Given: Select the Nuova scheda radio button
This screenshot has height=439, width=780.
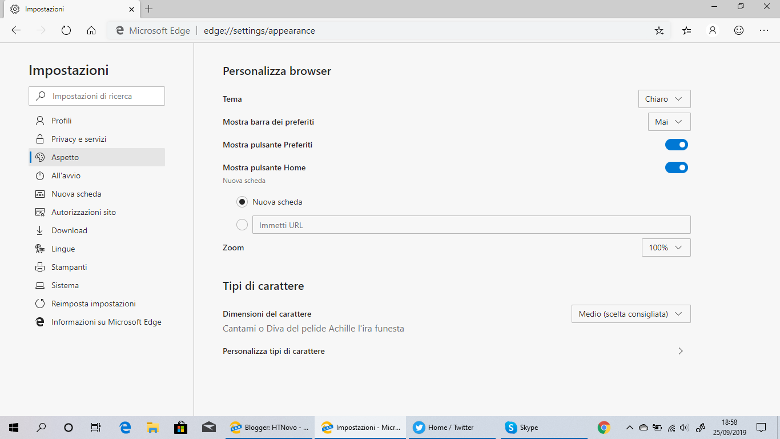Looking at the screenshot, I should [x=242, y=202].
